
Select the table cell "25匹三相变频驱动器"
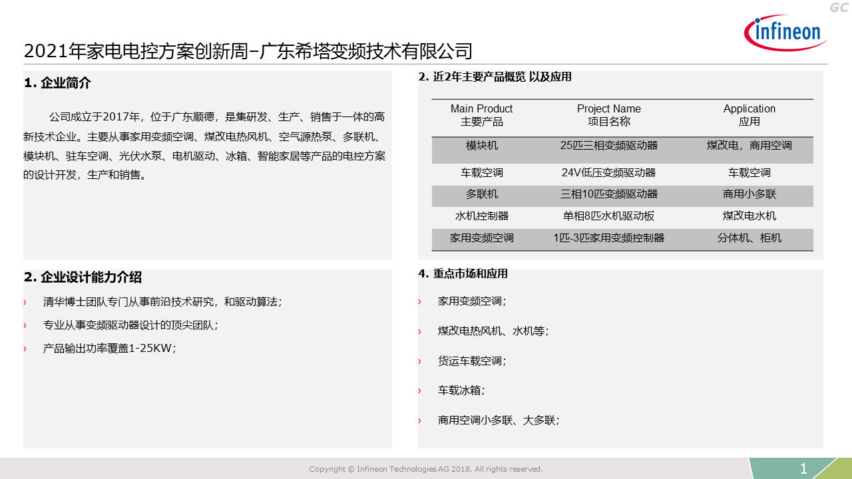609,145
